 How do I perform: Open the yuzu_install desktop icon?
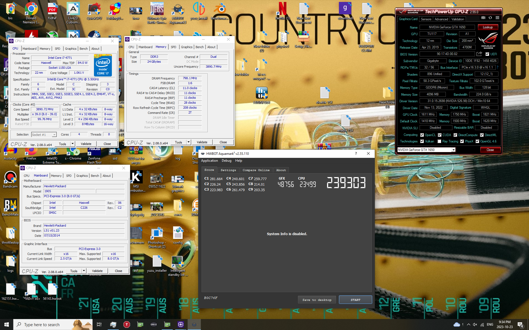point(199,11)
